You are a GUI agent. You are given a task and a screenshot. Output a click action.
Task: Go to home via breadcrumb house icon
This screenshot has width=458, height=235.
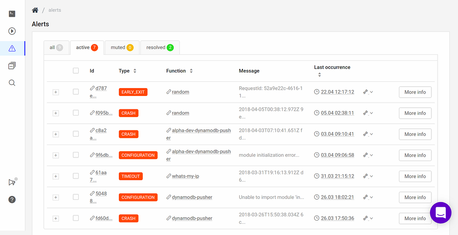coord(35,10)
